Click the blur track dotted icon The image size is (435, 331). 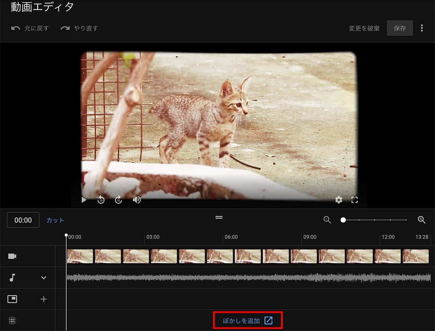coord(12,320)
